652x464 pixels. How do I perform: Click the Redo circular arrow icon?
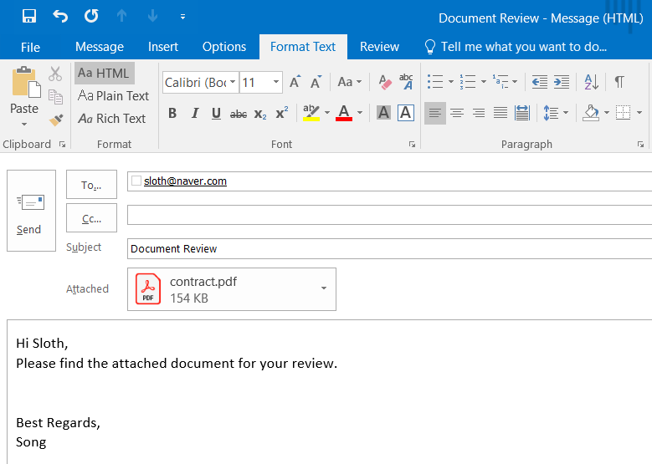point(91,16)
